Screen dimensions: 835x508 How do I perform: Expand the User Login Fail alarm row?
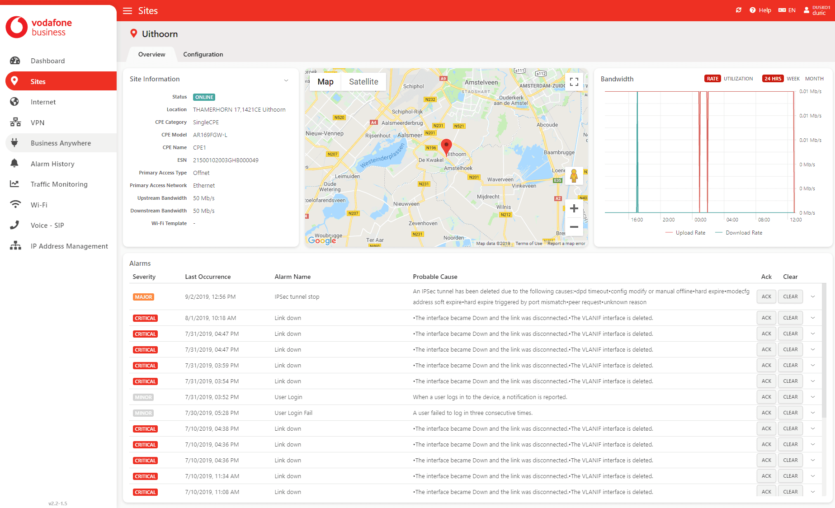tap(813, 413)
